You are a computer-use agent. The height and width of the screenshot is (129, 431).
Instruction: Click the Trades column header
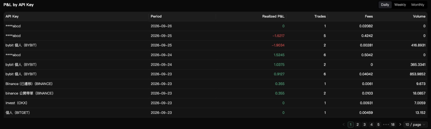tap(307, 16)
